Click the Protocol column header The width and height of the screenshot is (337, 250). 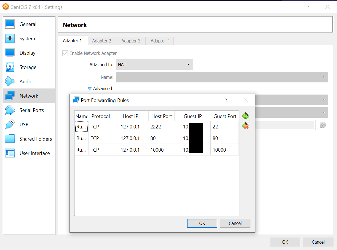(100, 116)
